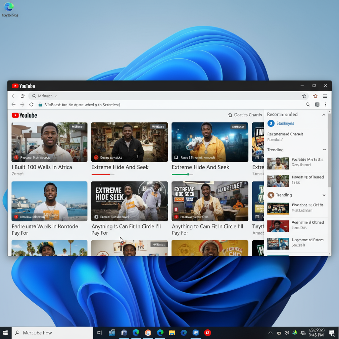This screenshot has width=339, height=339.
Task: Click the red icon on the harbor thumbnail
Action: [x=16, y=217]
